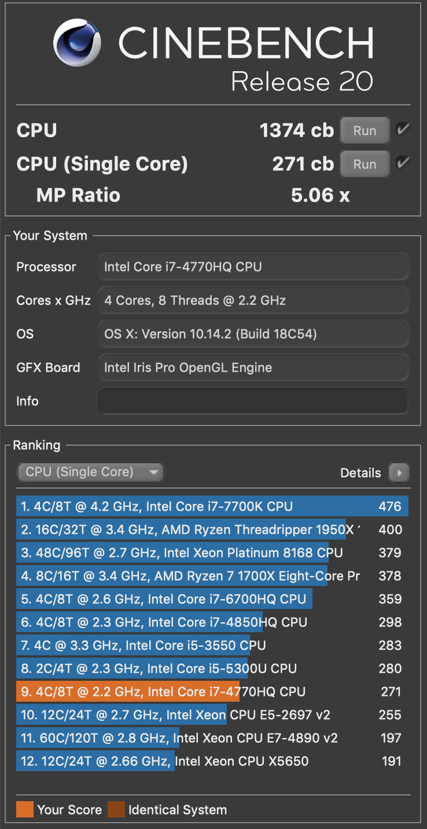Select the highlighted i7-4770HQ ranking row

212,692
